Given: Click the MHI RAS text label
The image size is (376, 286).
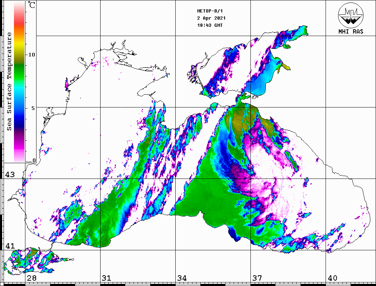Looking at the screenshot, I should click(351, 31).
